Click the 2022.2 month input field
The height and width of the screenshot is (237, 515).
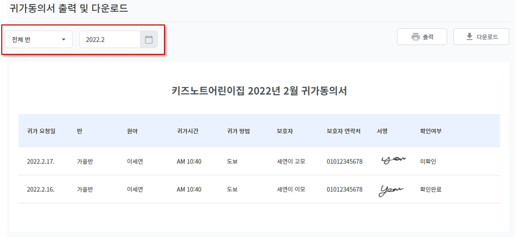(110, 39)
